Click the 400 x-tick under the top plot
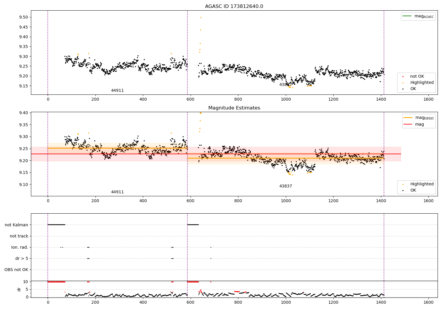This screenshot has height=309, width=442. coord(143,99)
